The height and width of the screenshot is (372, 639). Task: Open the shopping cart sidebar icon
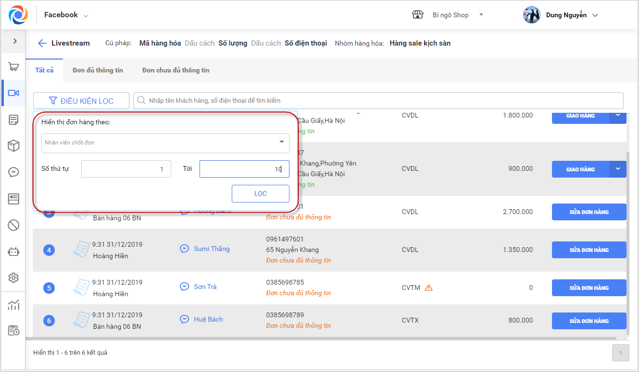(x=13, y=67)
